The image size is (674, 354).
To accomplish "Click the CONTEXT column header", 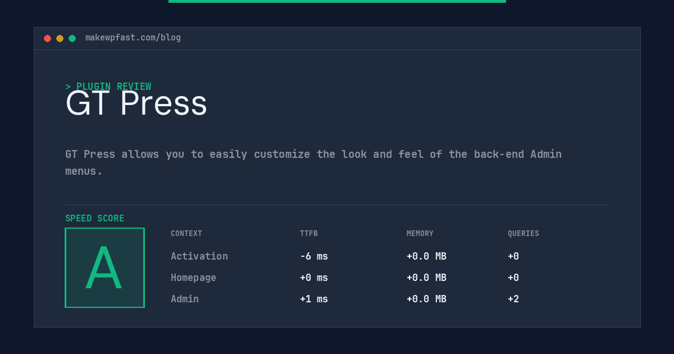I will pyautogui.click(x=186, y=234).
